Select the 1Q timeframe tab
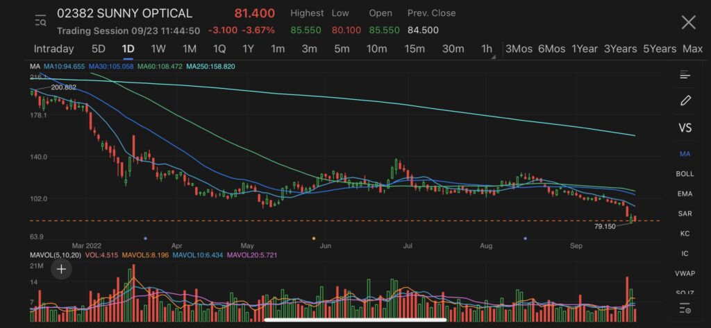 click(219, 49)
